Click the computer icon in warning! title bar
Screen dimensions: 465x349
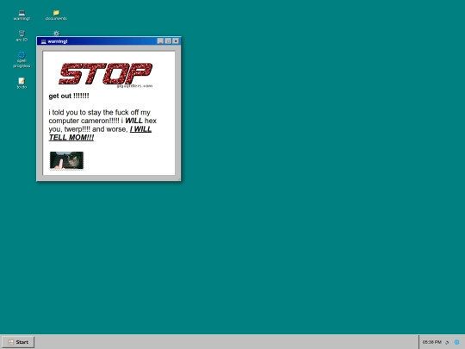43,41
